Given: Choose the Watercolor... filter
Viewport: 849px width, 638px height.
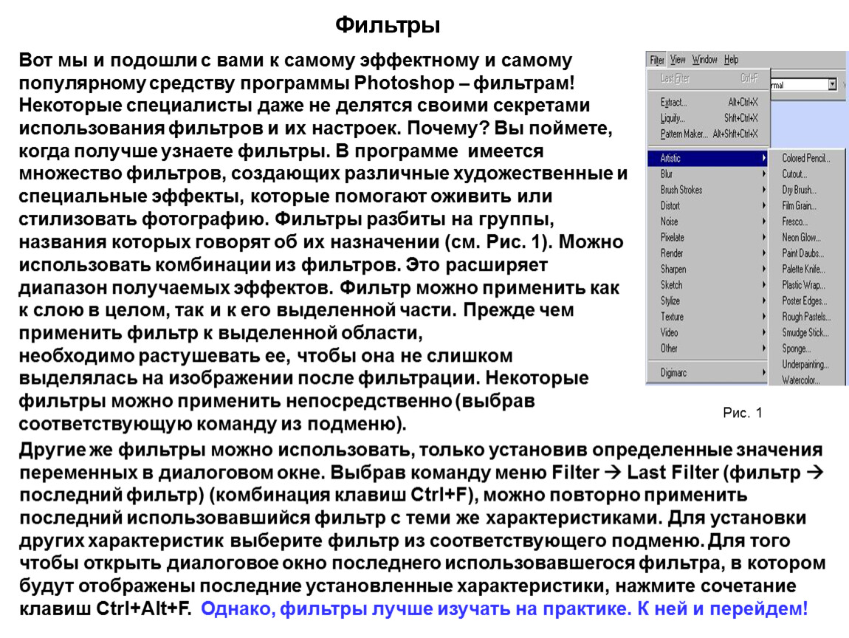Looking at the screenshot, I should (x=806, y=380).
